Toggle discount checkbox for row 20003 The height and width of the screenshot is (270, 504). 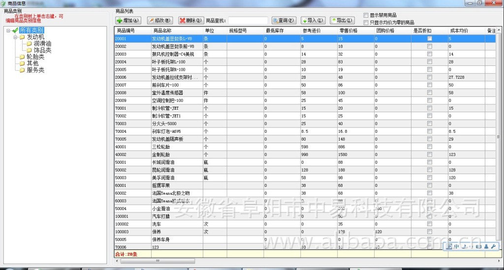click(x=429, y=54)
